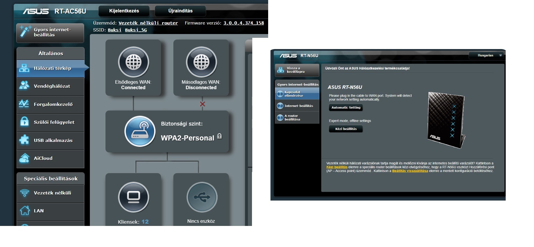Select Vendéghálózat menu item

tap(51, 86)
